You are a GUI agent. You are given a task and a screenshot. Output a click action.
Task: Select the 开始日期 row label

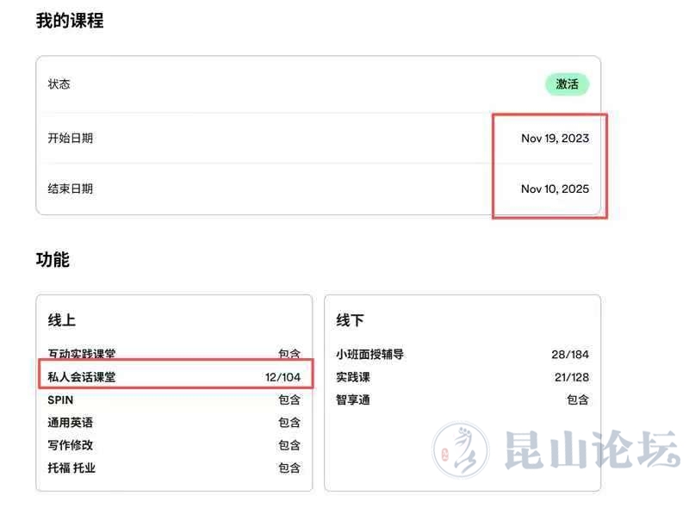pos(71,138)
